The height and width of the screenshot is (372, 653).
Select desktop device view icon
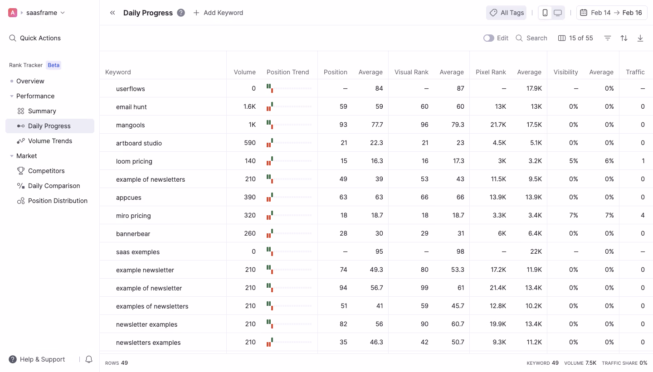(x=558, y=13)
